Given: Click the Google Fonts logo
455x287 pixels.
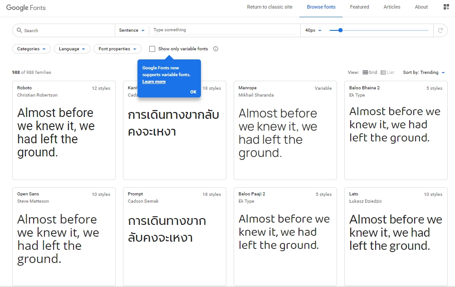Looking at the screenshot, I should pyautogui.click(x=26, y=8).
